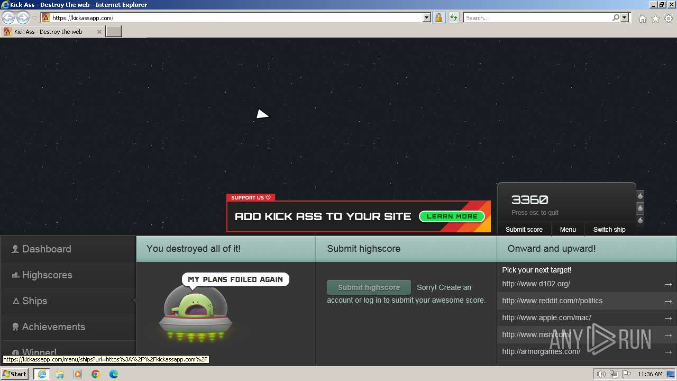Viewport: 677px width, 381px height.
Task: Click the Submit highscore button
Action: coord(369,287)
